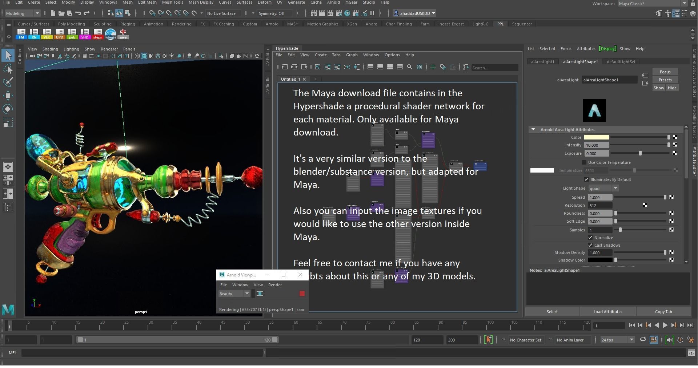Click Hypershade grid toggle icon
Screen dimensions: 698x368
click(433, 67)
